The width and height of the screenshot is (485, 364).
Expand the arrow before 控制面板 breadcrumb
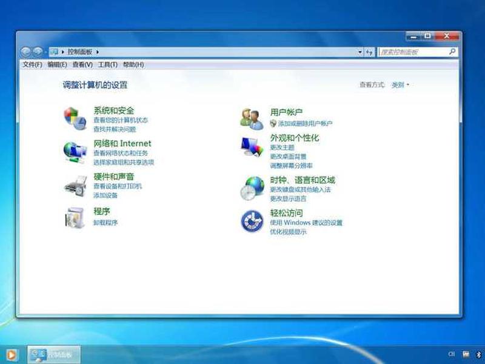point(63,52)
